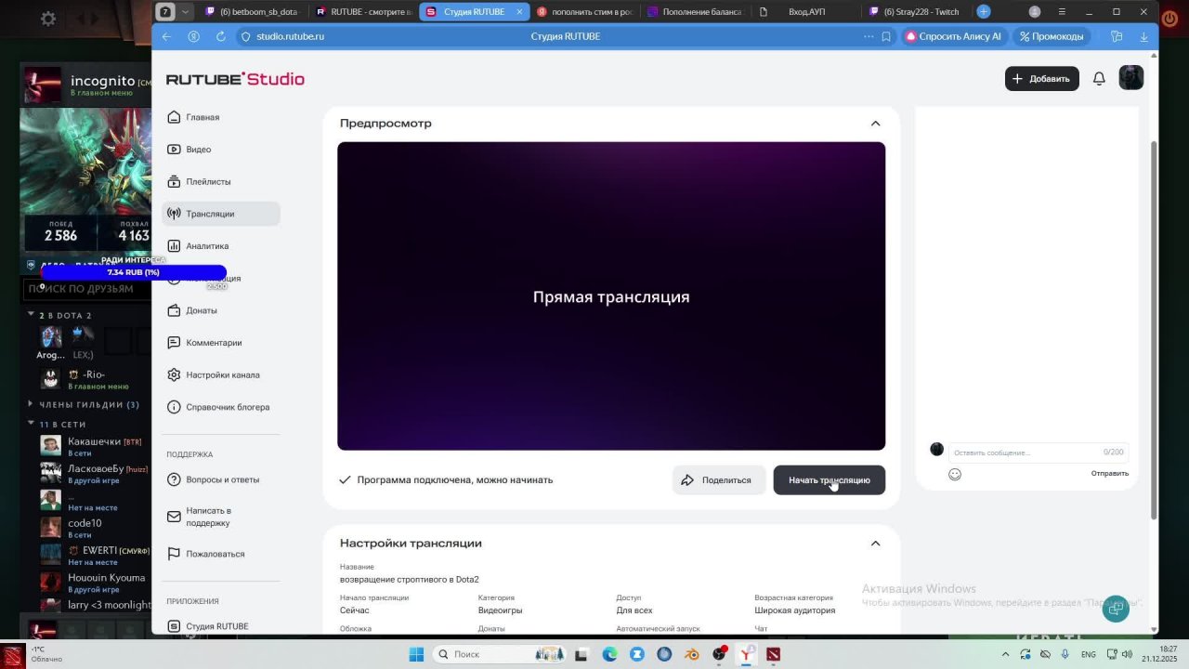The height and width of the screenshot is (669, 1189).
Task: Click the Прямая трансляция preview area
Action: [611, 296]
